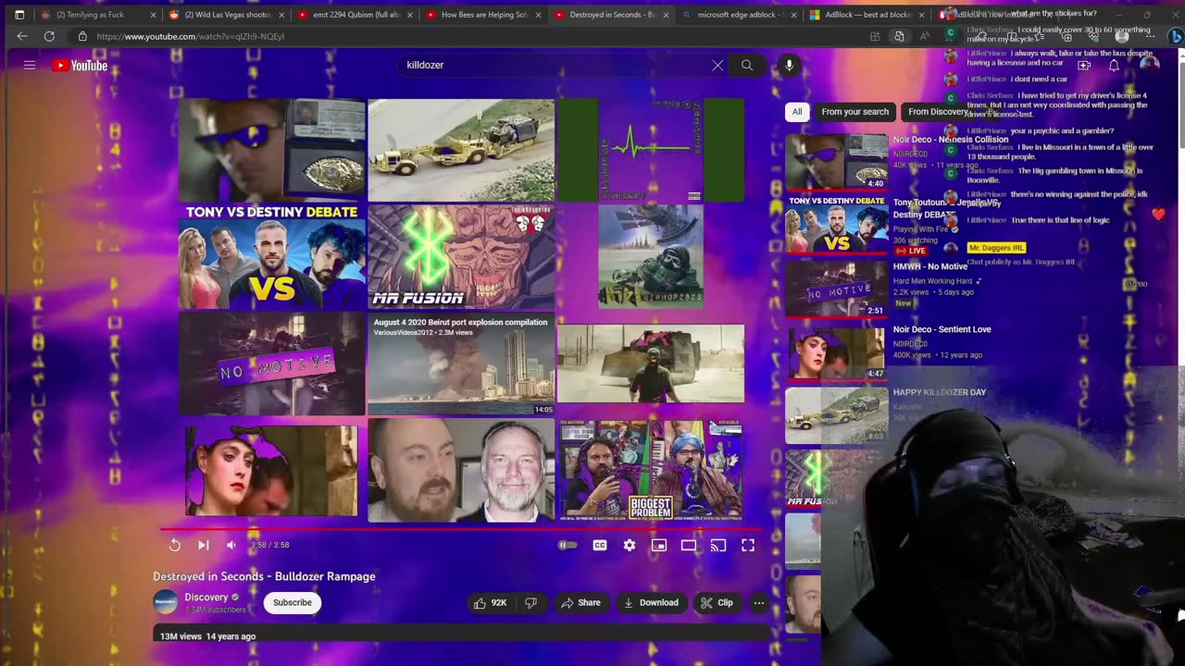Switch to AdBlock best ad blocker tab

coord(867,15)
